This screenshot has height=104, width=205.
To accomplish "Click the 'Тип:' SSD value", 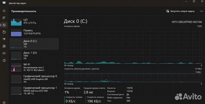I will point(128,101).
